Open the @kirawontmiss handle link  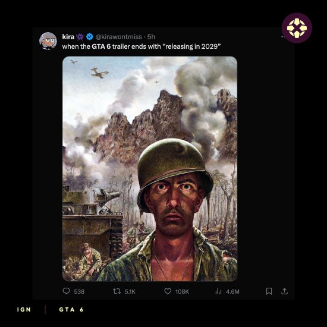click(x=118, y=37)
